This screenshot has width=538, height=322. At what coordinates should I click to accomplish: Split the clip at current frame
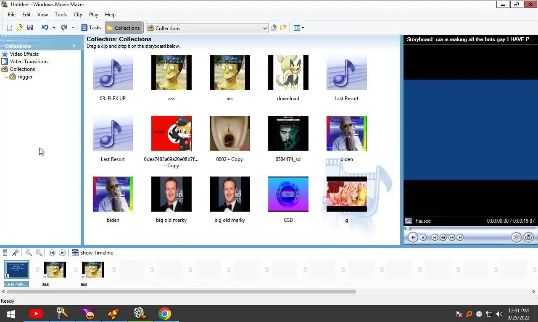click(516, 237)
